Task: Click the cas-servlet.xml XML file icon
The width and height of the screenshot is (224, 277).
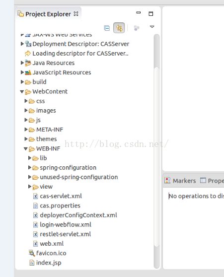Action: pyautogui.click(x=36, y=196)
